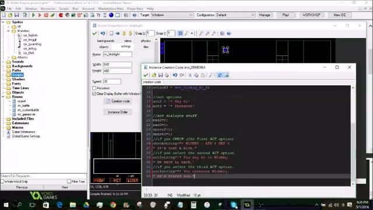Toggle the Persistent checkbox
Image resolution: width=373 pixels, height=210 pixels.
coord(94,88)
